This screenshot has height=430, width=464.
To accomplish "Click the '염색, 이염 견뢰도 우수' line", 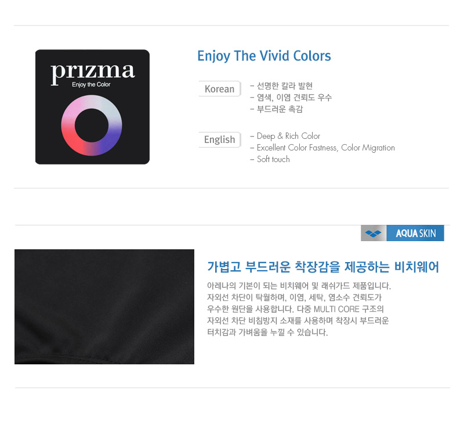I will point(291,98).
